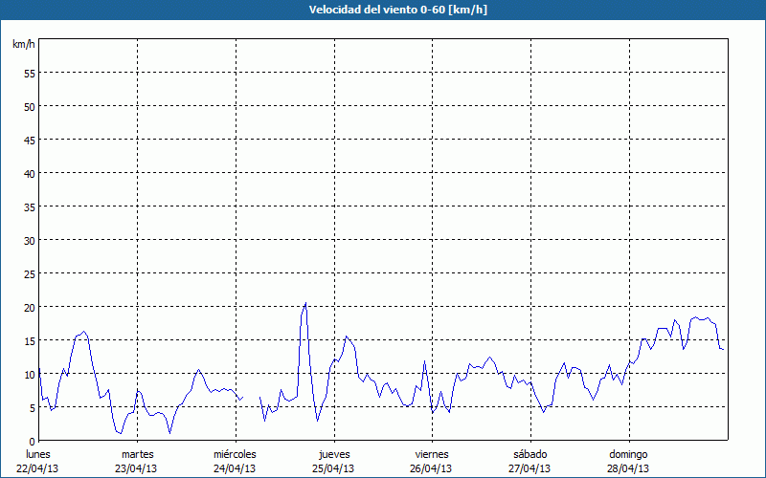Click the 'miércoles' day label
Image resolution: width=766 pixels, height=478 pixels.
[x=235, y=453]
